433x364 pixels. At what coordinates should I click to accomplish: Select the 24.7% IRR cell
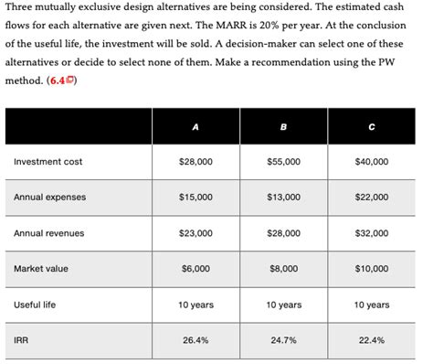point(284,340)
